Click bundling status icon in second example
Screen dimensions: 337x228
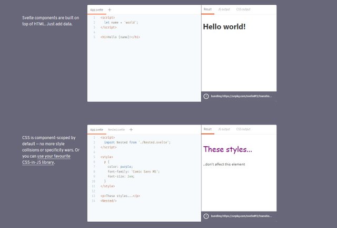(x=206, y=216)
